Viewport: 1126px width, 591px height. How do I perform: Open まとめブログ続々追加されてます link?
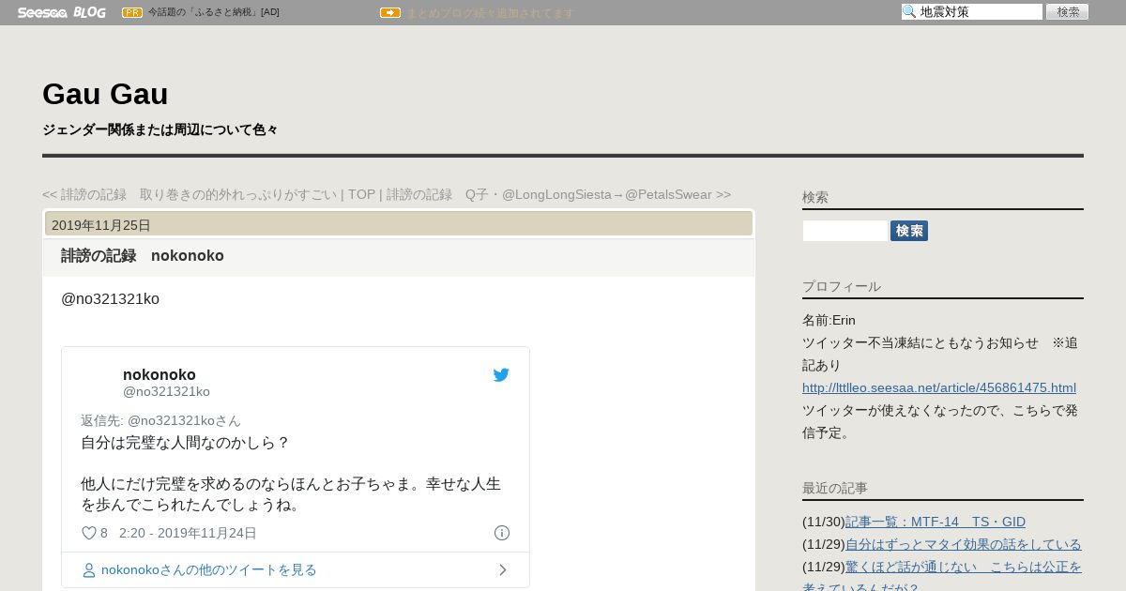(490, 13)
